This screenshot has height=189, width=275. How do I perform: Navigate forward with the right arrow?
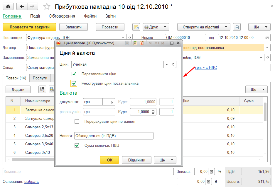coord(33,6)
